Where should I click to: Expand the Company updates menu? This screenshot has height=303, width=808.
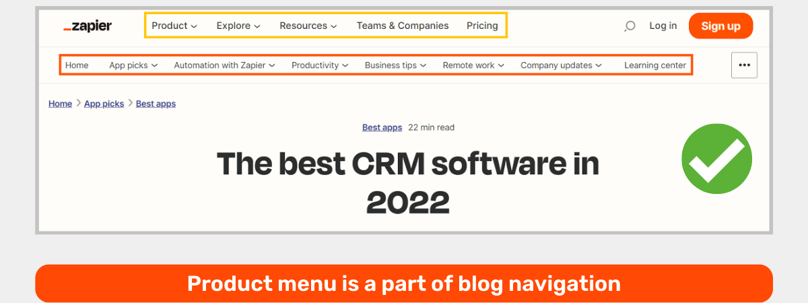coord(562,65)
